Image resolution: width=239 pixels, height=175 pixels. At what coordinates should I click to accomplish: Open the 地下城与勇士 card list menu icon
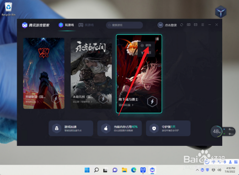(x=157, y=39)
